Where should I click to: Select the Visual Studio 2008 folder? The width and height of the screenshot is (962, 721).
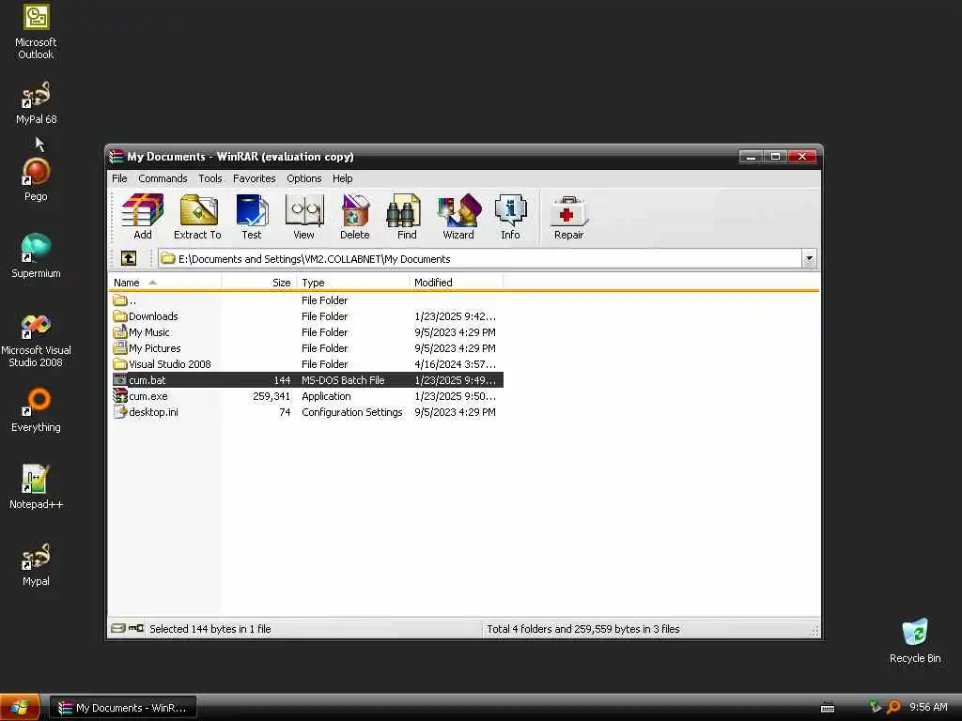click(307, 364)
